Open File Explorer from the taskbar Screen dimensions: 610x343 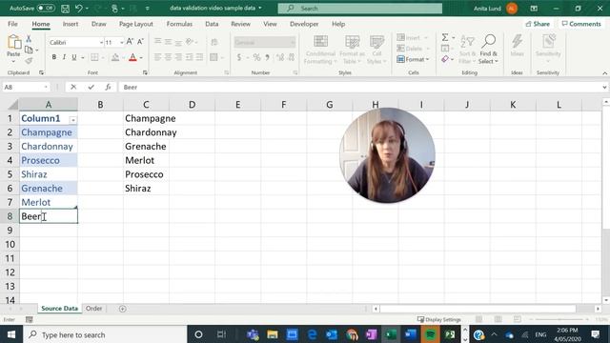pyautogui.click(x=273, y=334)
